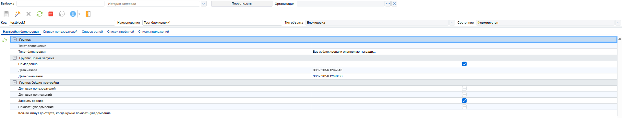This screenshot has width=622, height=118.
Task: Click the Наименование field with Тест блокировки1
Action: (212, 23)
